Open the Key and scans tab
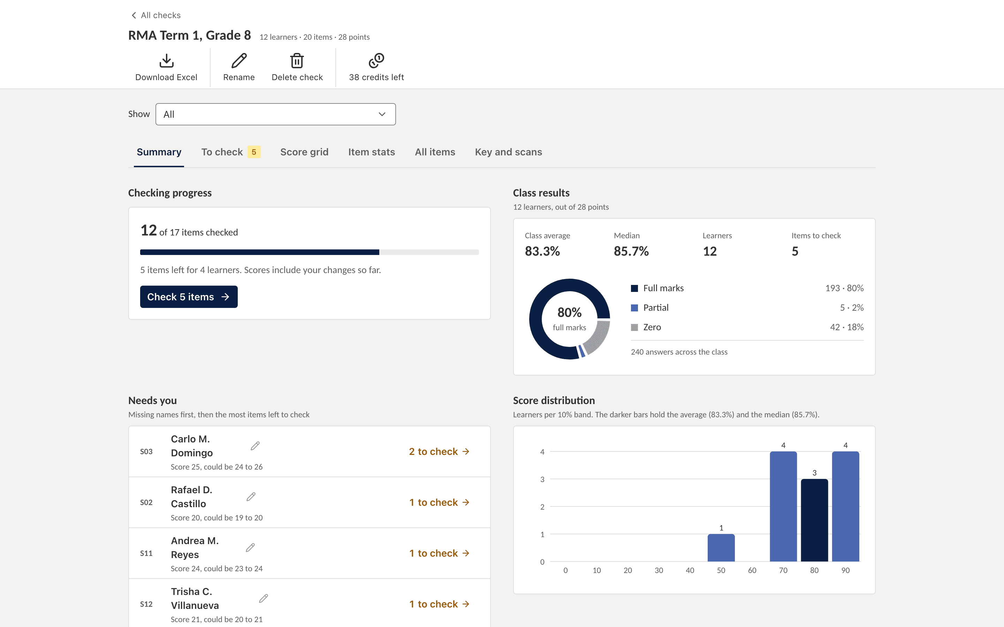Screen dimensions: 1004x627 coord(508,152)
